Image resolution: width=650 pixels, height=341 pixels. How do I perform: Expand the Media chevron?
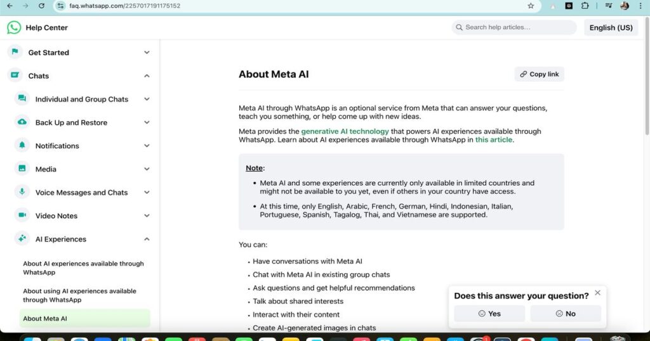147,169
